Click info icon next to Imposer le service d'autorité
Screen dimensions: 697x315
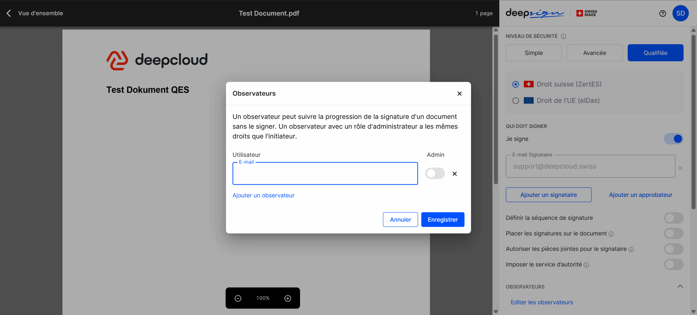[586, 265]
